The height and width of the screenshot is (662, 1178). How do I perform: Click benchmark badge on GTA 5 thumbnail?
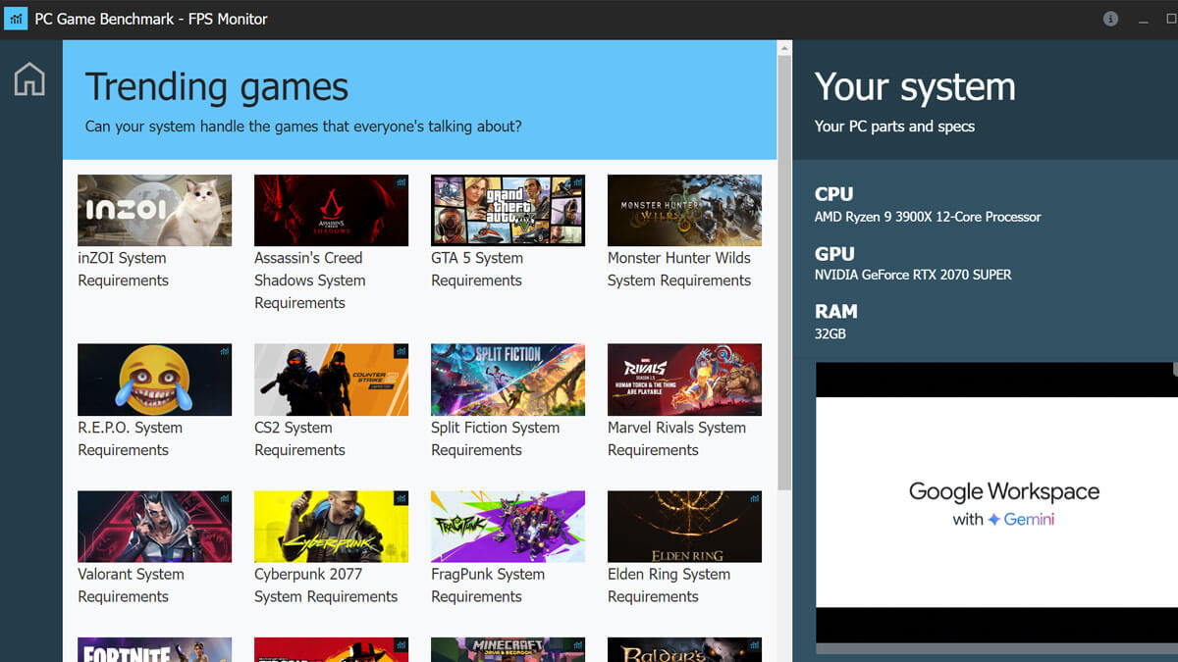point(577,182)
